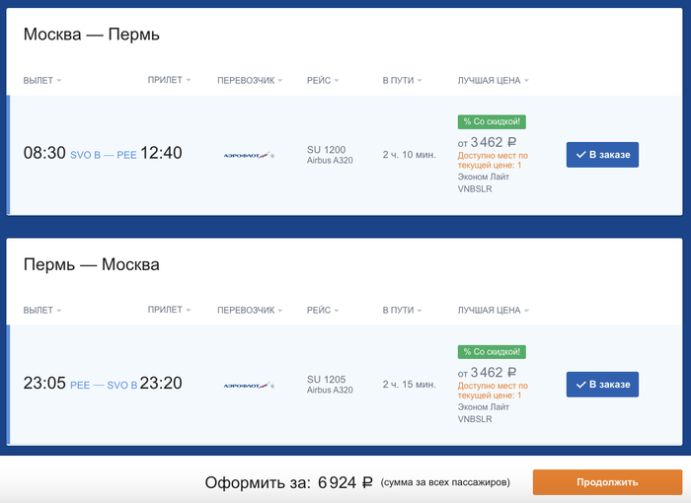Click the 'PEE — SVO B' route link
The width and height of the screenshot is (691, 503).
[x=104, y=385]
